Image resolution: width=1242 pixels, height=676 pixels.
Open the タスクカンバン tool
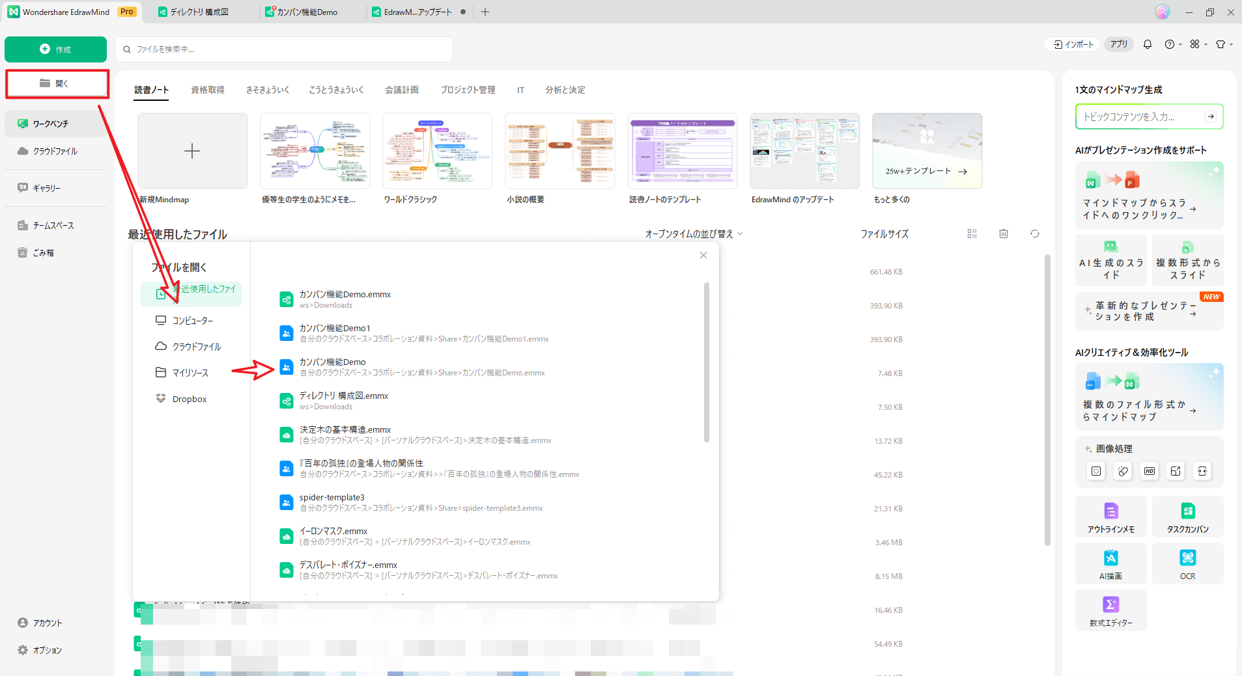[x=1188, y=517]
